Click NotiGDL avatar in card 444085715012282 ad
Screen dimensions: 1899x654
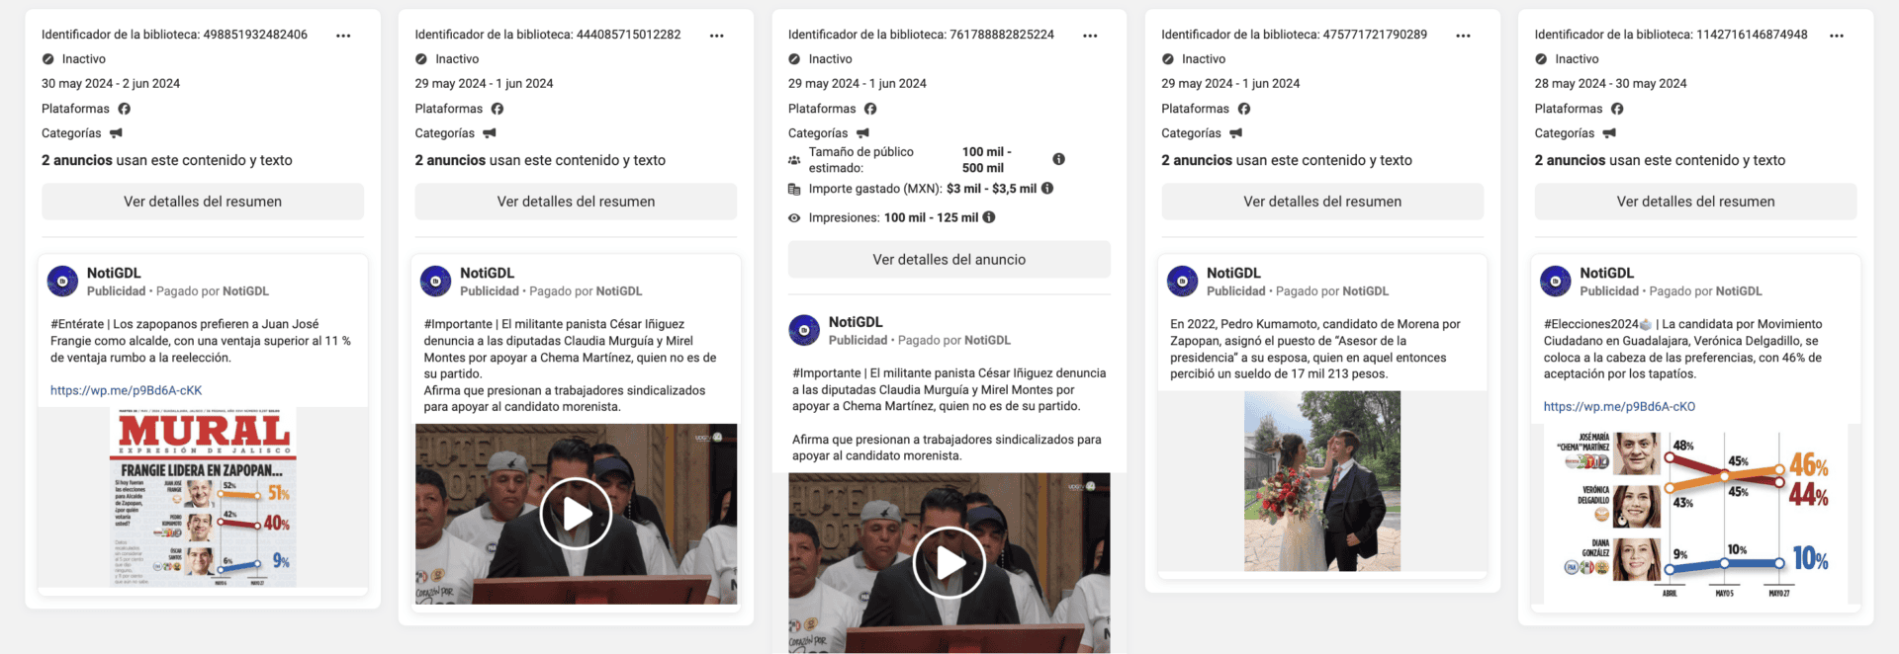click(x=435, y=282)
